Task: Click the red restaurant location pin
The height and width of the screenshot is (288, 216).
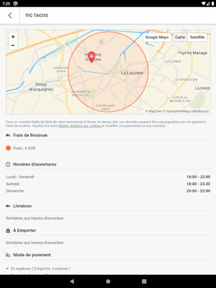Action: pyautogui.click(x=92, y=57)
